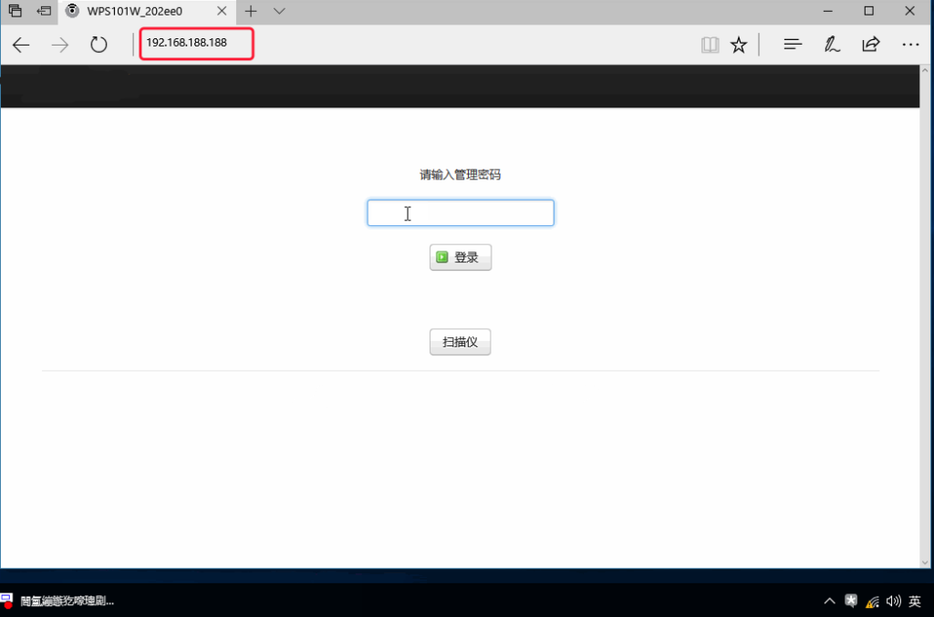934x617 pixels.
Task: Click the set tabs aside icon
Action: pyautogui.click(x=44, y=11)
